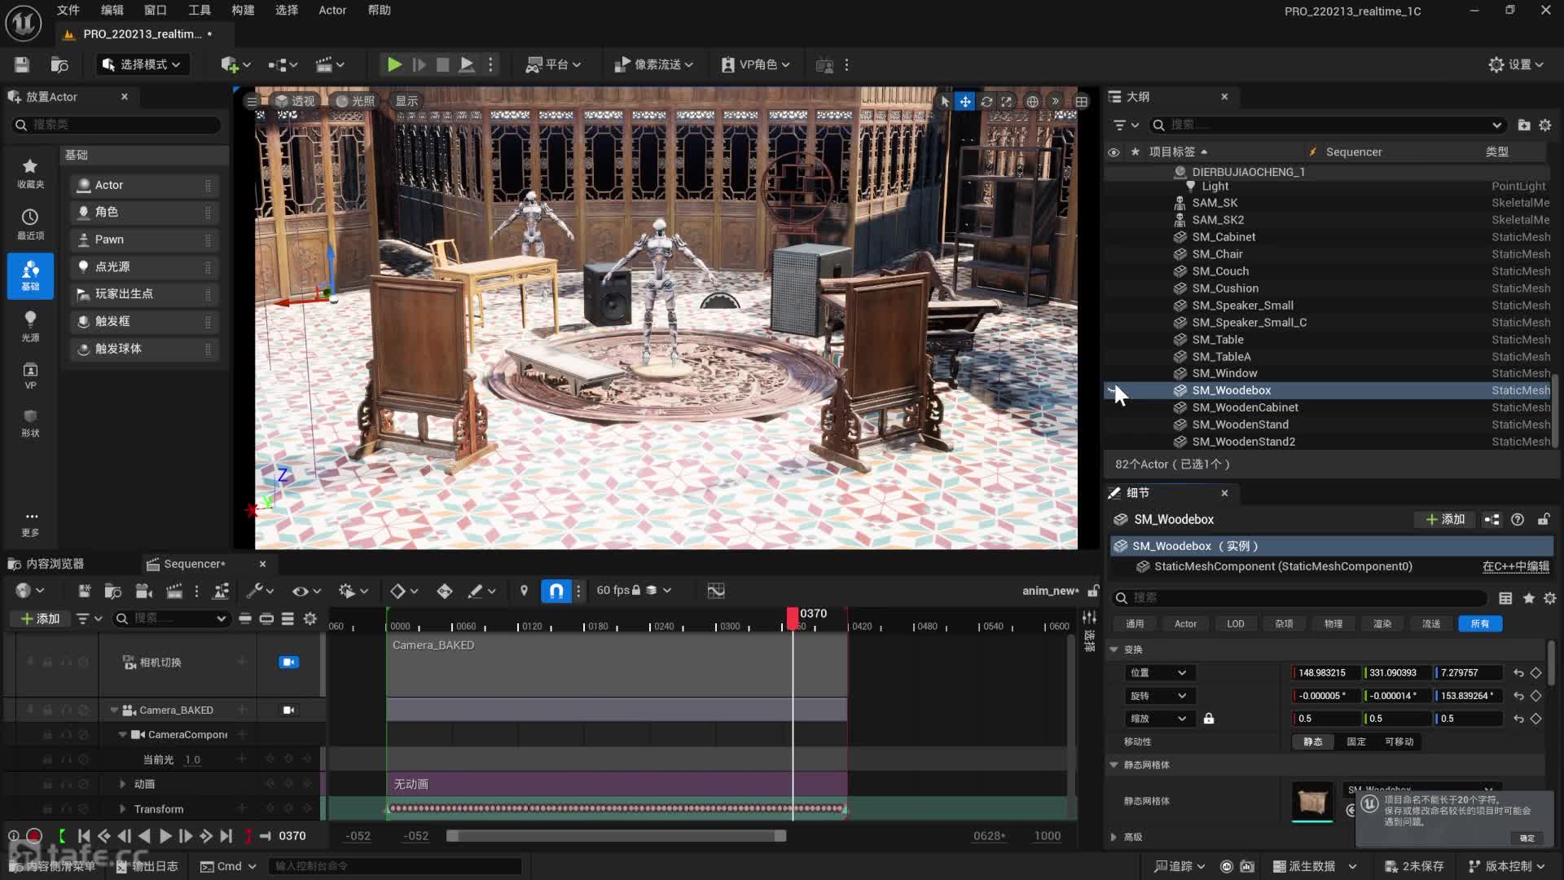Select the LOD filter tab in Details
1564x880 pixels.
pyautogui.click(x=1236, y=624)
